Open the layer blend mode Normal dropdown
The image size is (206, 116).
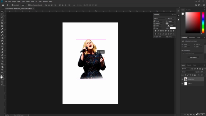[x=188, y=72]
